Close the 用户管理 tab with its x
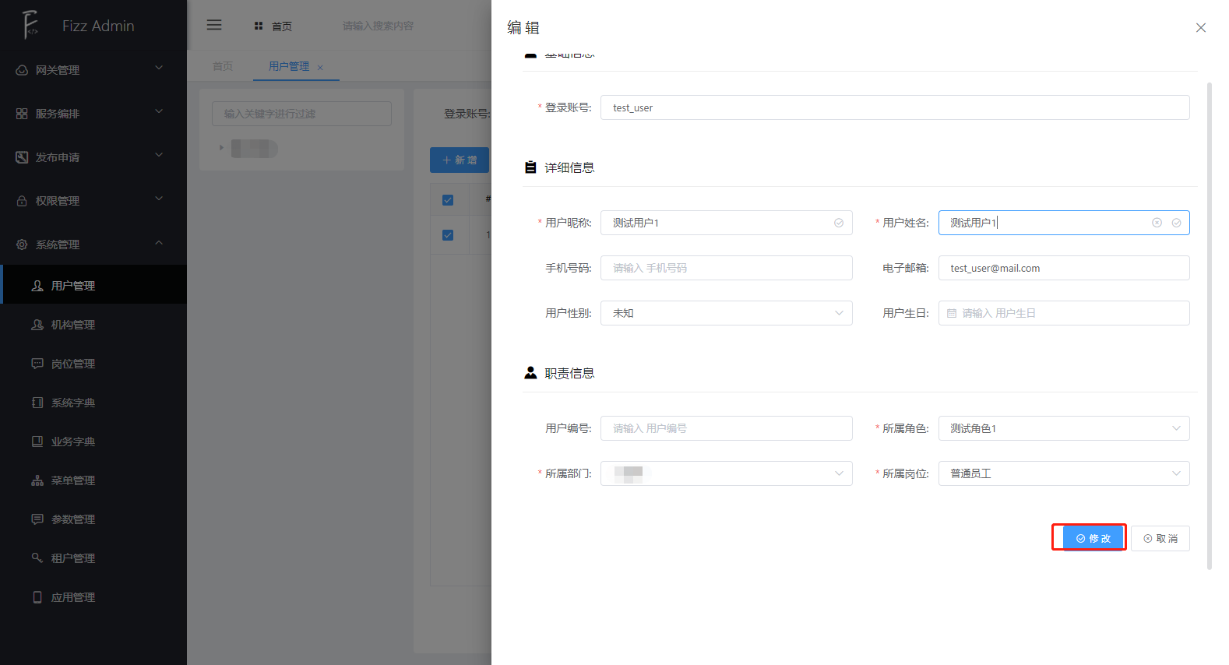Viewport: 1229px width, 665px height. (x=320, y=68)
